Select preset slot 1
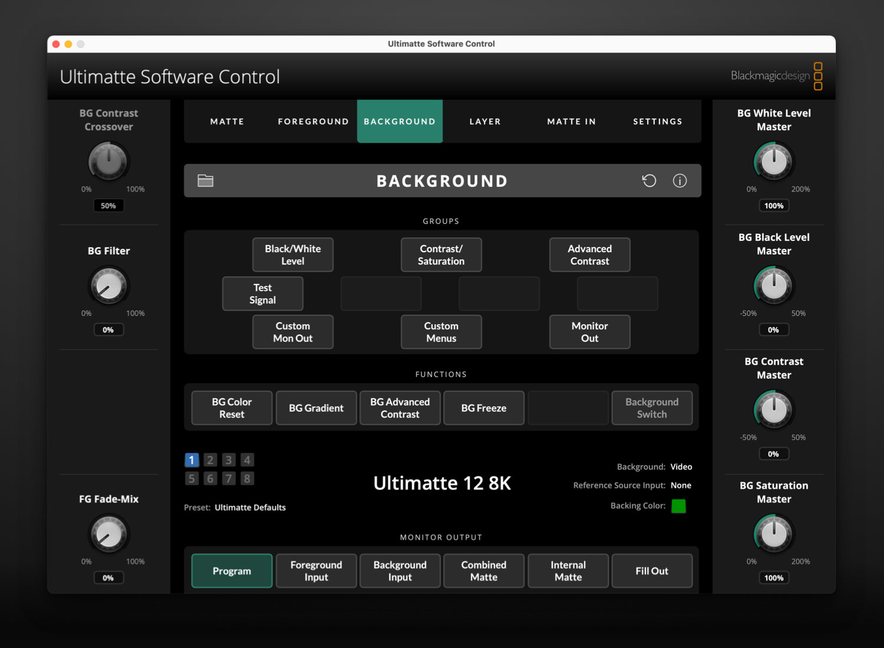Image resolution: width=884 pixels, height=648 pixels. pyautogui.click(x=192, y=459)
